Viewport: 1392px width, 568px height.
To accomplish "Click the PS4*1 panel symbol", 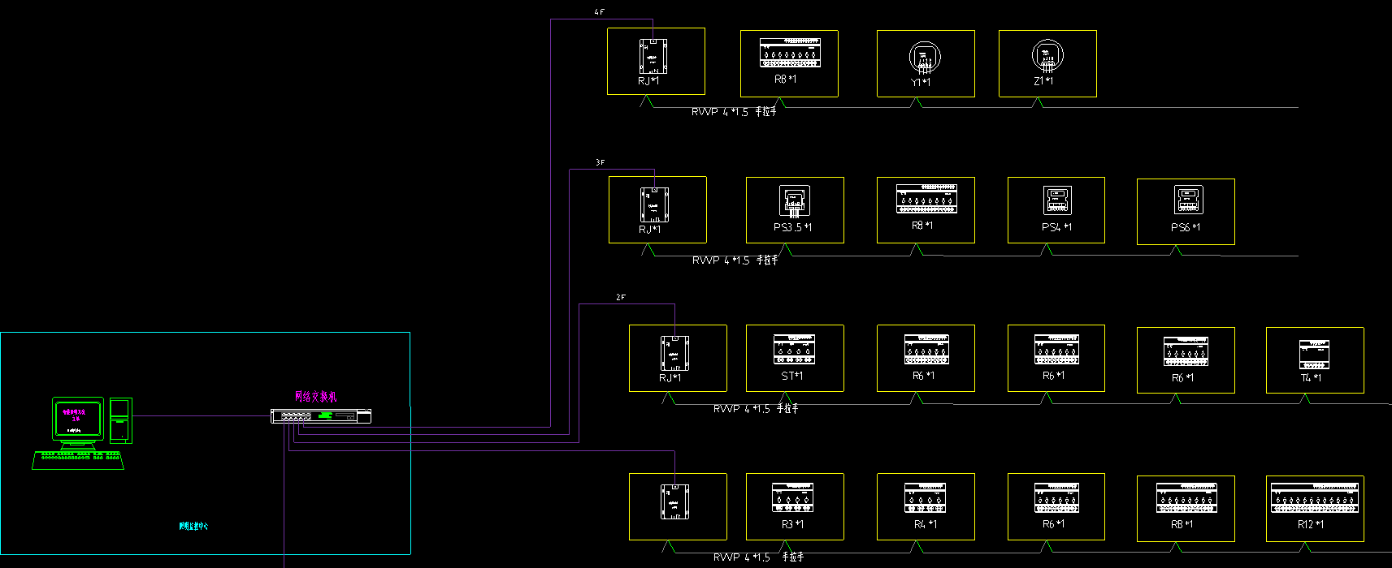I will 1056,200.
